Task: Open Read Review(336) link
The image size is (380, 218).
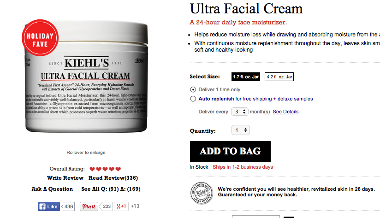Action: (x=113, y=178)
